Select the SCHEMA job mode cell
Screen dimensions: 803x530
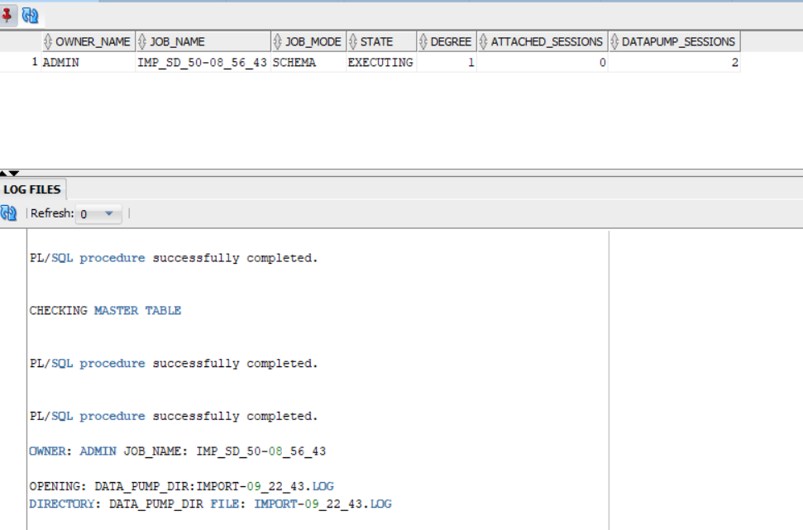pos(308,63)
